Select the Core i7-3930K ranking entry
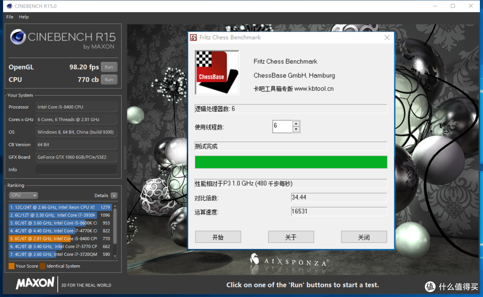Viewport: 483px width, 297px height. click(60, 215)
